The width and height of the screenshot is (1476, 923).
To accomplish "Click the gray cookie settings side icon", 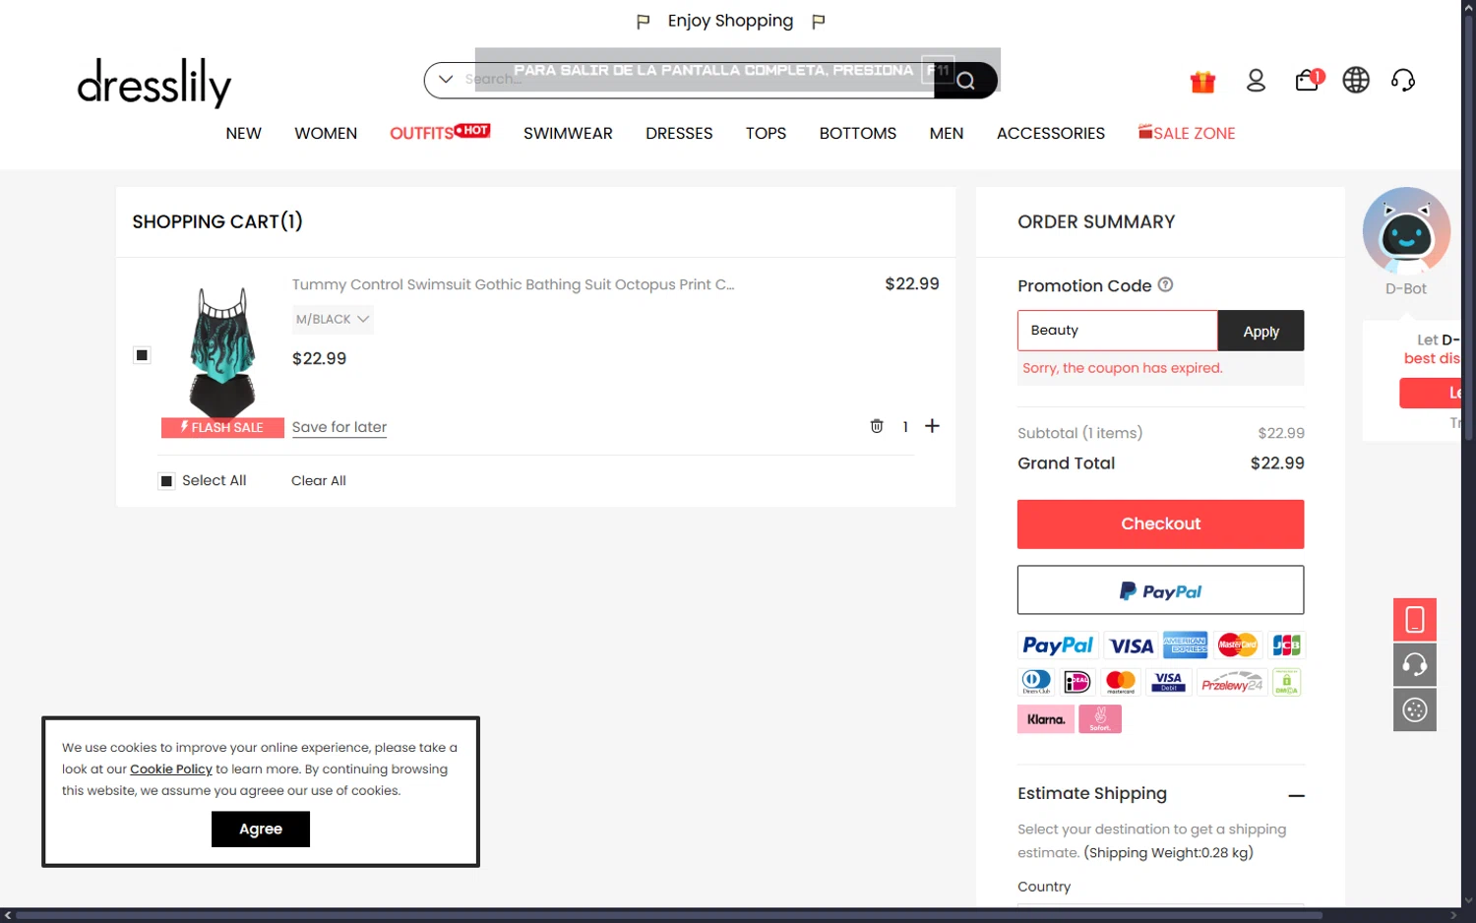I will click(1415, 710).
